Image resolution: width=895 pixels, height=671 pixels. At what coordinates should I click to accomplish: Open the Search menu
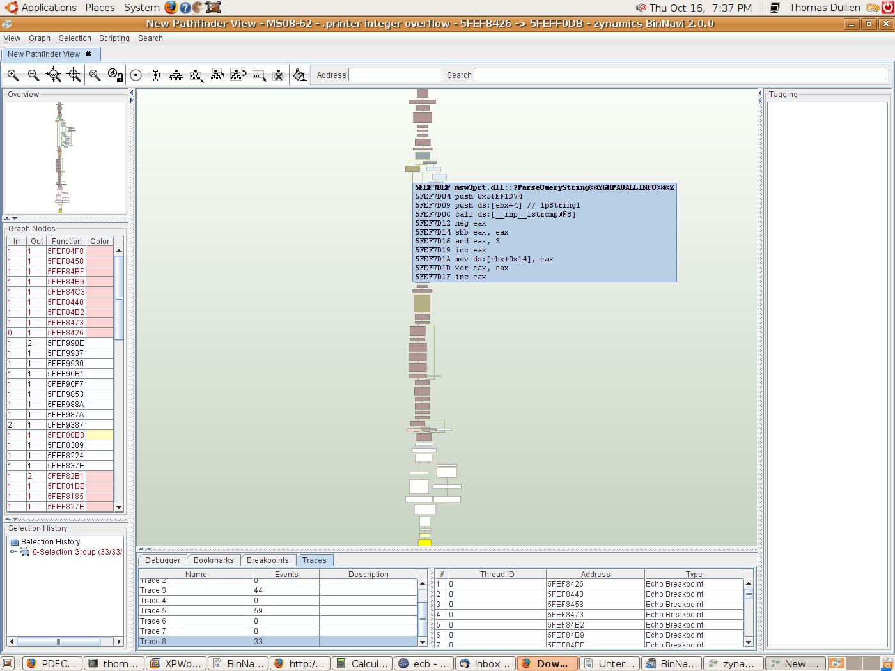point(151,38)
